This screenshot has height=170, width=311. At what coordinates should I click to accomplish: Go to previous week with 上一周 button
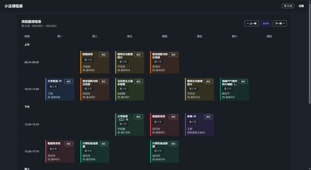tap(251, 23)
